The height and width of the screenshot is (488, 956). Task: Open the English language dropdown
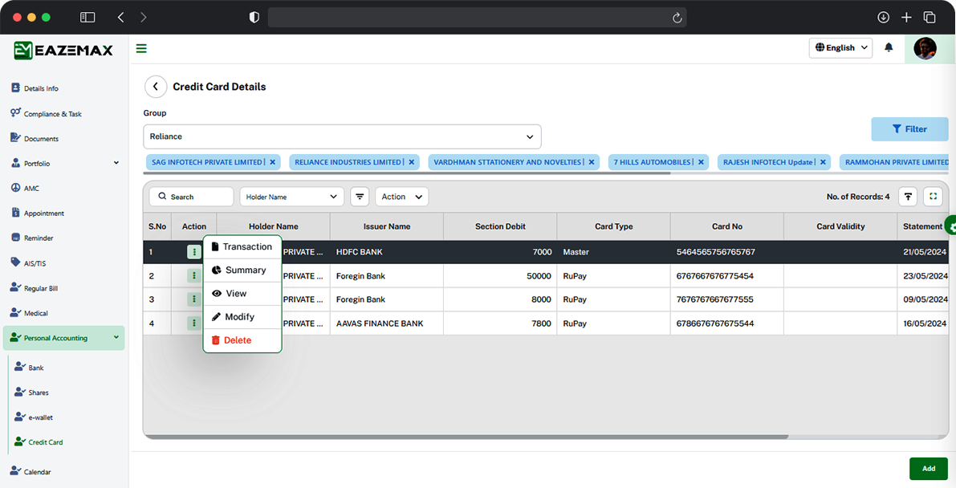[840, 47]
